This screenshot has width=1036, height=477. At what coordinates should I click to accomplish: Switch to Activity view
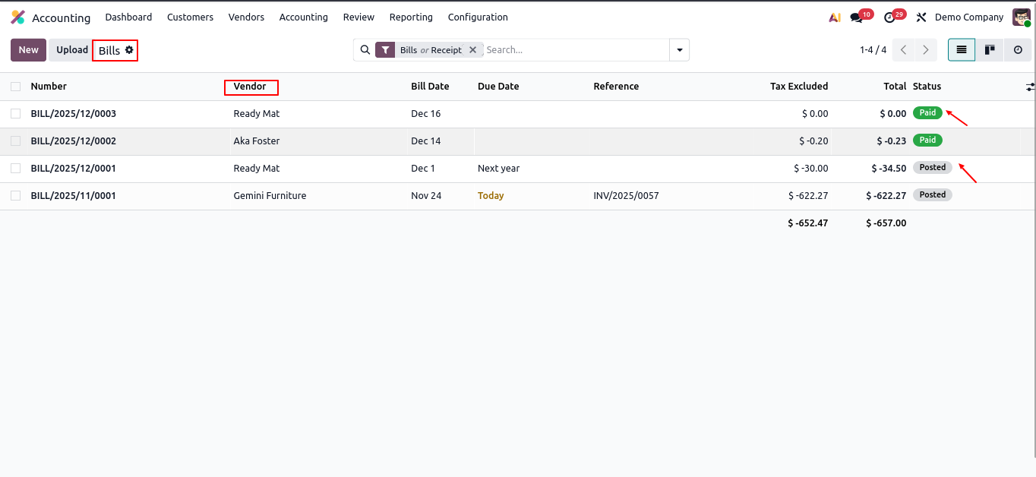[1018, 50]
